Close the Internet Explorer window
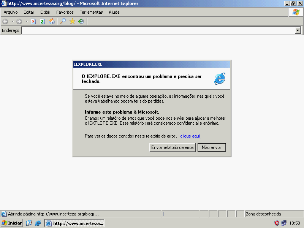This screenshot has width=304, height=228. coord(300,3)
